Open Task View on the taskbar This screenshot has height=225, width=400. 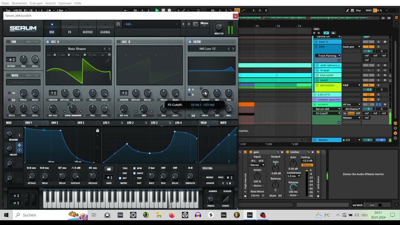coord(94,215)
